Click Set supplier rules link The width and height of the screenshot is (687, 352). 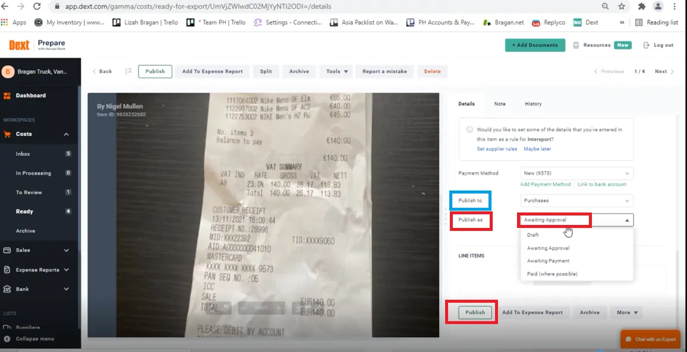click(497, 149)
